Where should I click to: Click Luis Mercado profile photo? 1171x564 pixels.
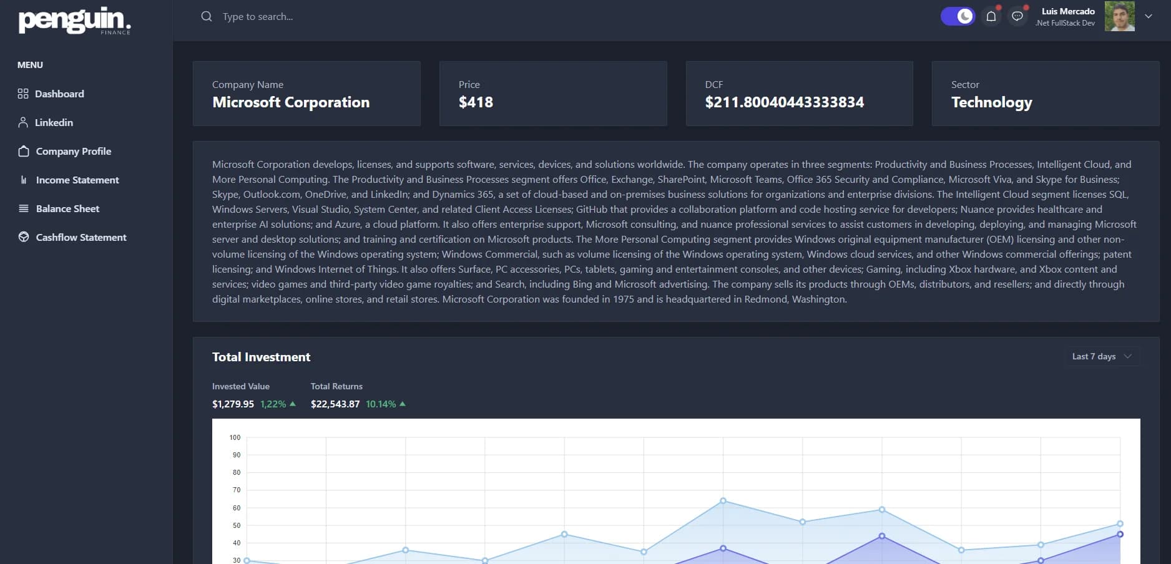coord(1120,16)
